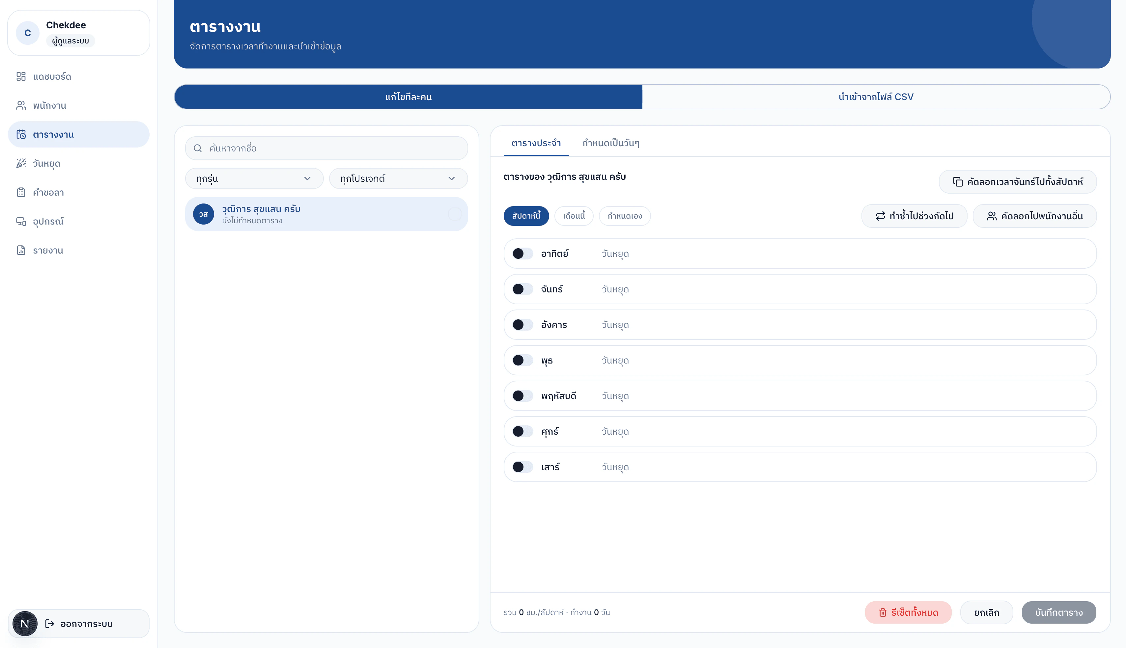Click the trash icon on รีเซ็ตทั้งหมด
The width and height of the screenshot is (1126, 648).
click(883, 612)
